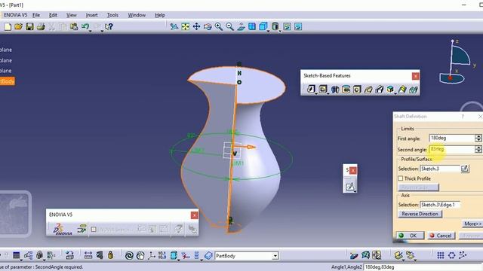Open the Tools menu
This screenshot has width=483, height=271.
tap(112, 15)
